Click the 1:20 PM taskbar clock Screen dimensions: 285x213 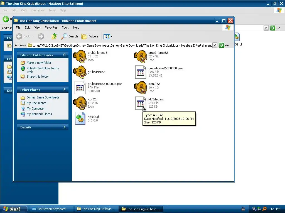(275, 209)
